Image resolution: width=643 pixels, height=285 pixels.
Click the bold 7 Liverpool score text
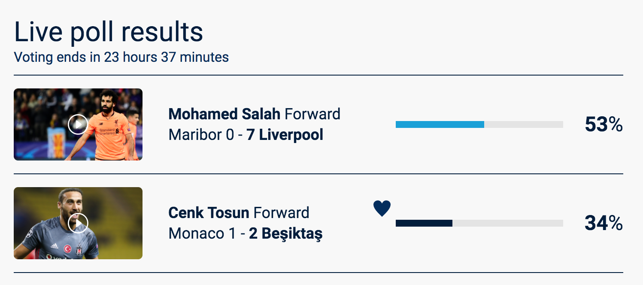(285, 135)
